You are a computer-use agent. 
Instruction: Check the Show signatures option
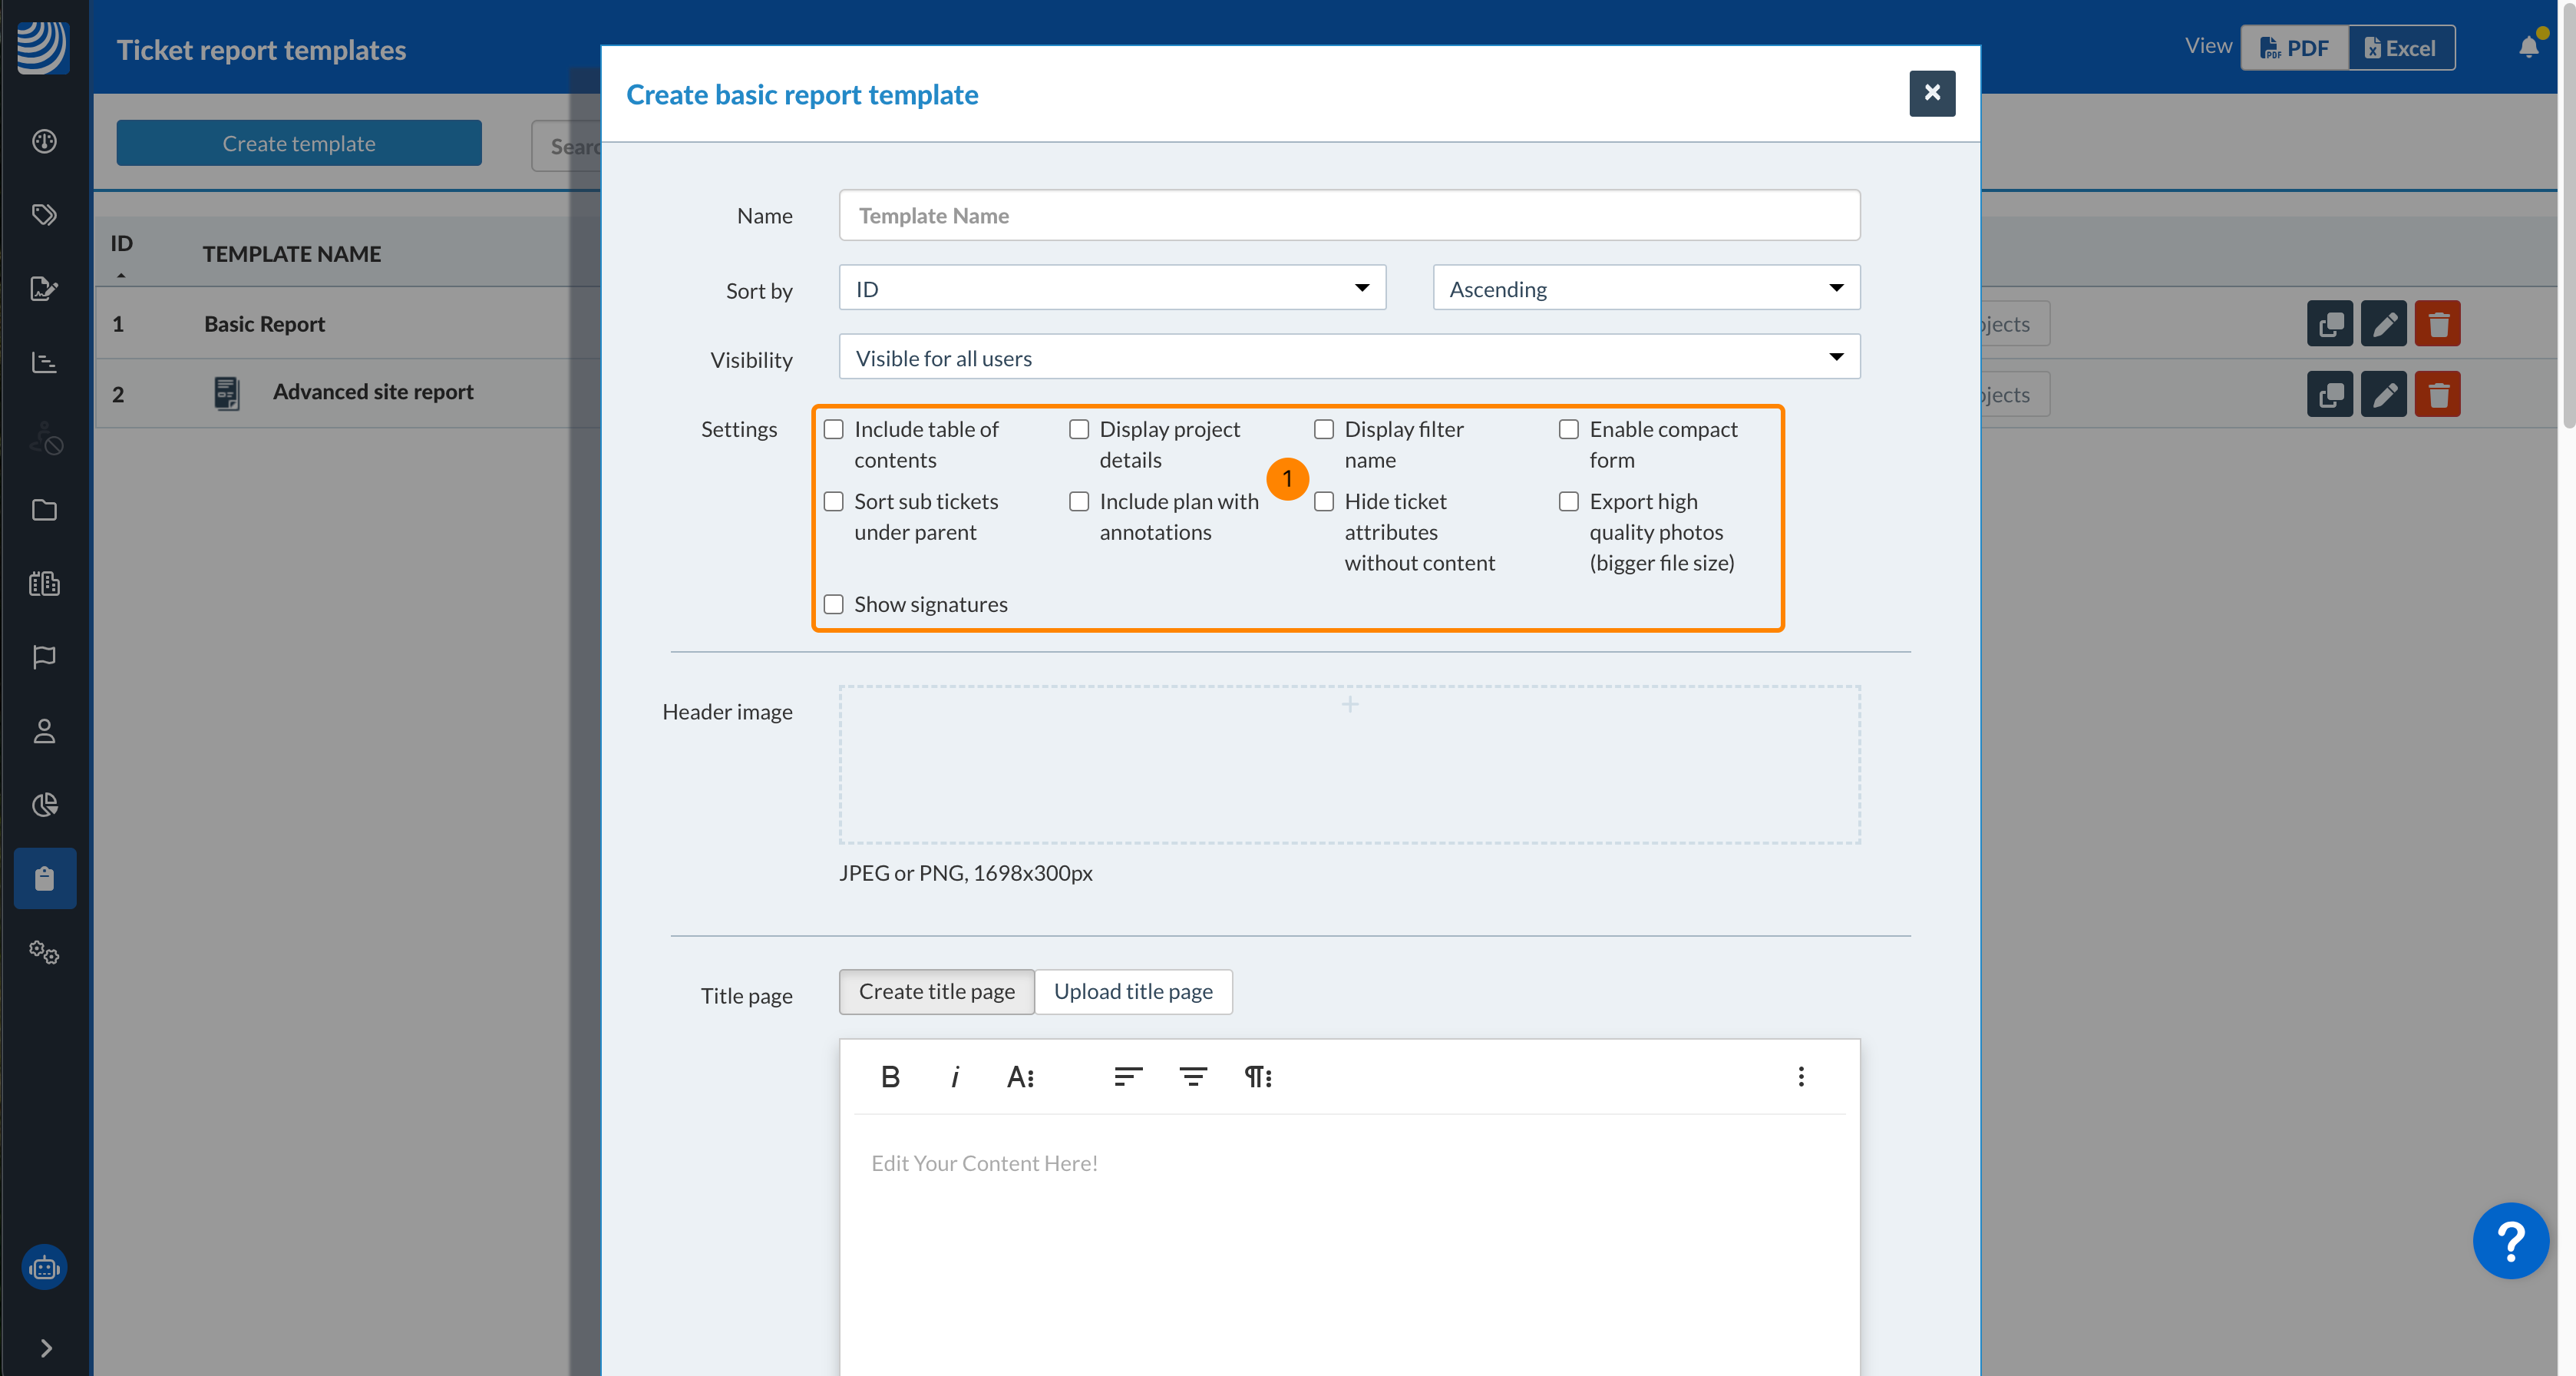(x=834, y=605)
